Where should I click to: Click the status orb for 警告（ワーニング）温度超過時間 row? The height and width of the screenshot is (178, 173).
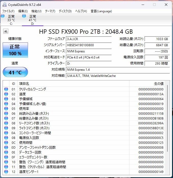tap(6, 162)
